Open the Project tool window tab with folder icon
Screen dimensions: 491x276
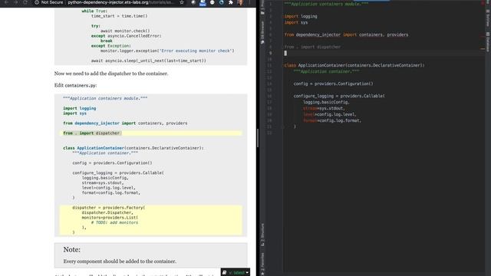click(x=262, y=8)
